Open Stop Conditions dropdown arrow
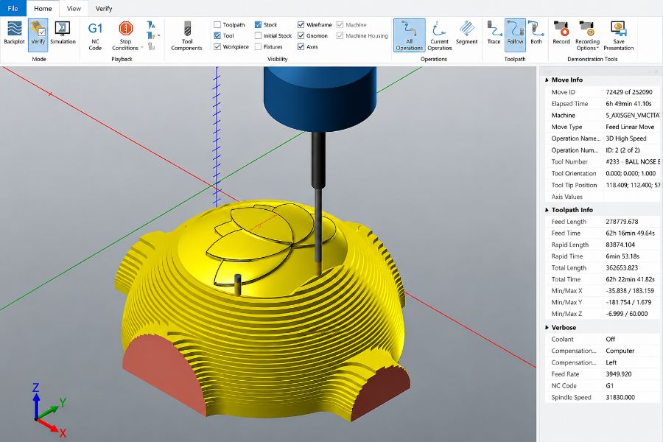Screen dimensions: 663x442 (x=142, y=48)
